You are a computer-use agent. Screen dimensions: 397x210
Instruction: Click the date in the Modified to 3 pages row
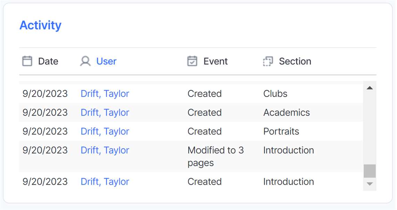click(45, 150)
